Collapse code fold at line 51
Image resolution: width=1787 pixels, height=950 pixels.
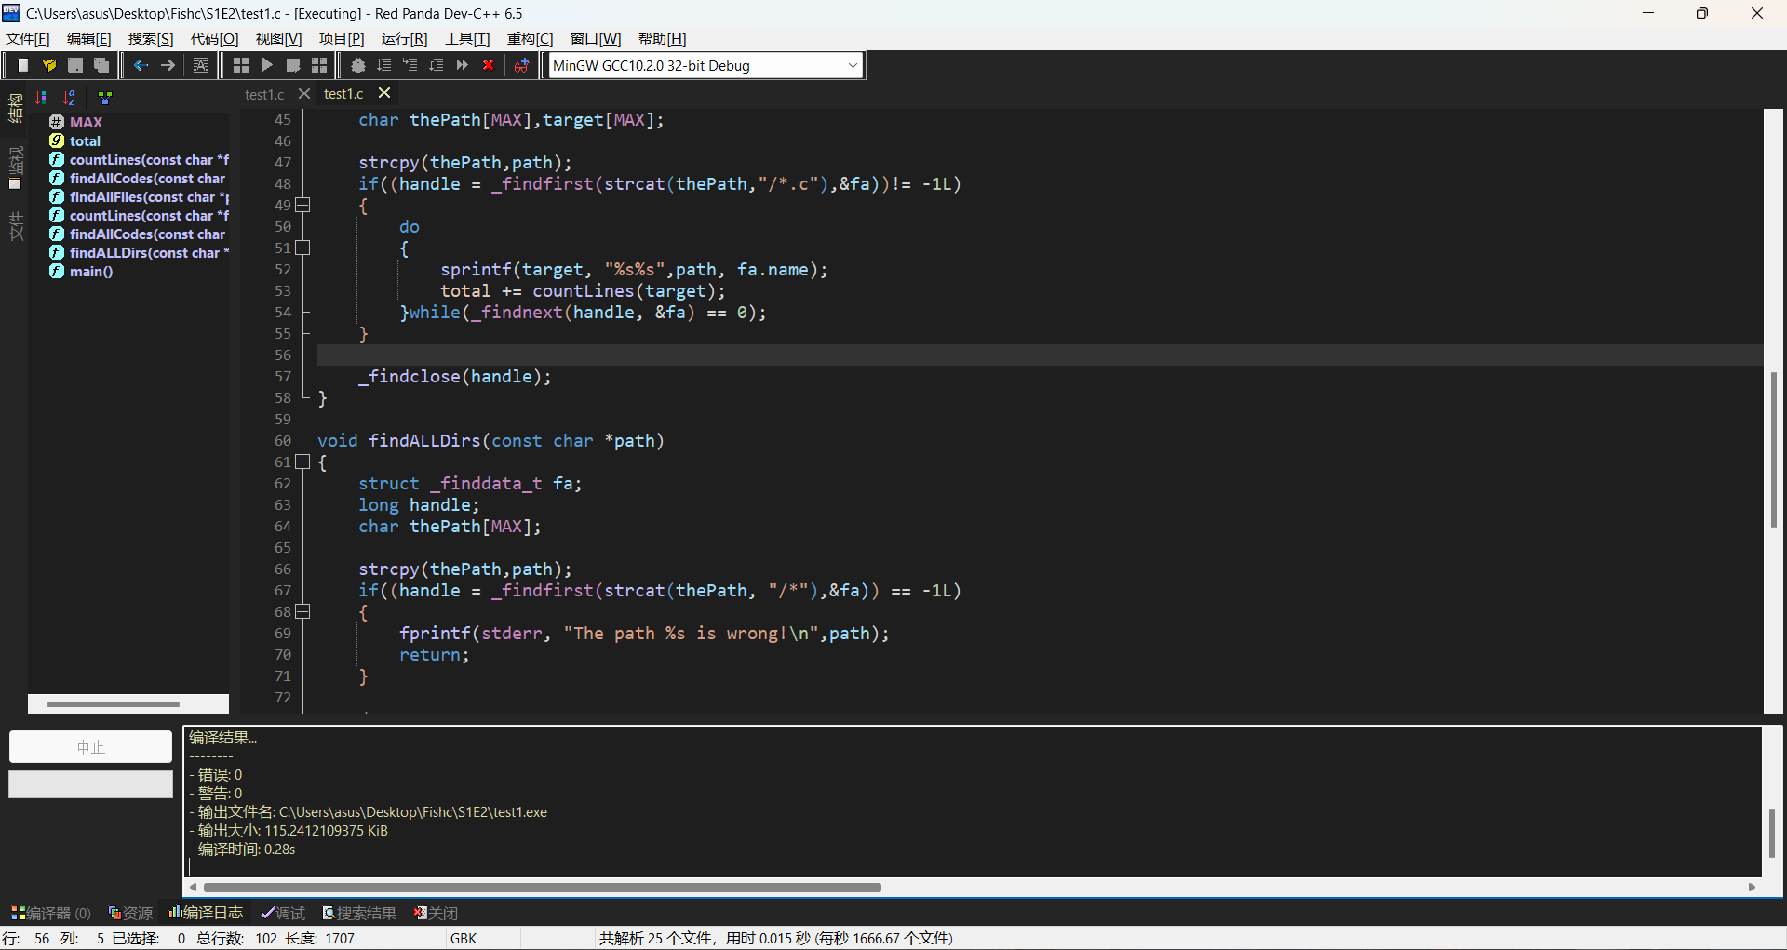point(302,248)
